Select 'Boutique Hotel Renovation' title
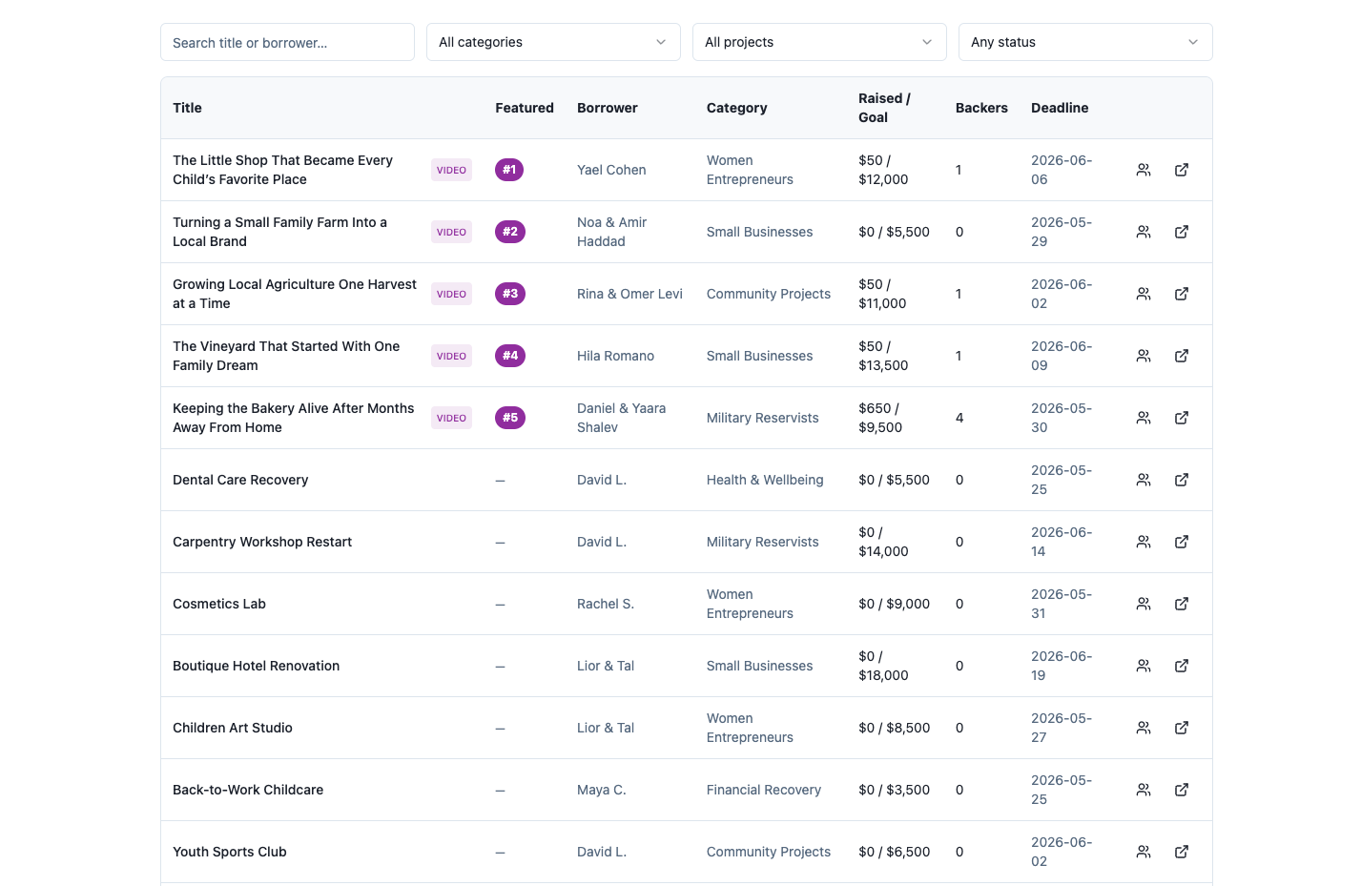Screen dimensions: 1361x886 256,666
